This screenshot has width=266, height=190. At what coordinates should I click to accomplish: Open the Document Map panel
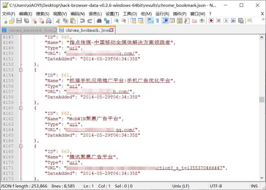point(179,21)
